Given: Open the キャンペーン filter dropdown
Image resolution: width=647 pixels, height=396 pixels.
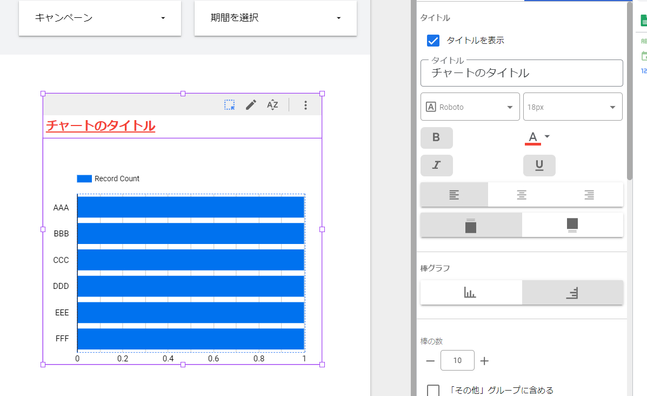Looking at the screenshot, I should pyautogui.click(x=100, y=18).
